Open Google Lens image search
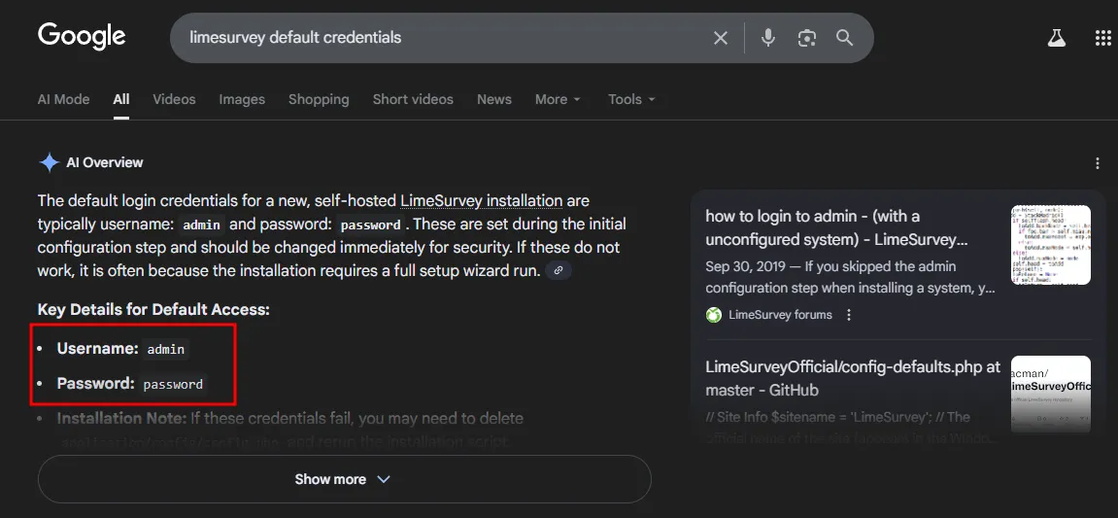This screenshot has width=1118, height=518. [x=806, y=38]
